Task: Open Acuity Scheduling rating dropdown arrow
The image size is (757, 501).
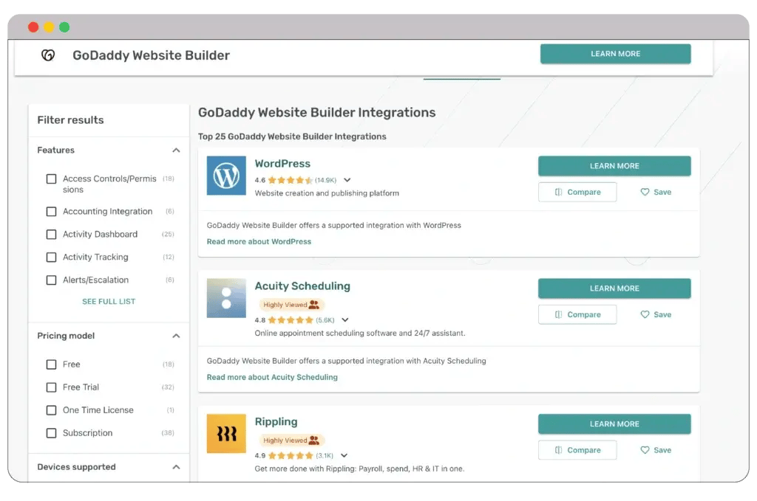Action: 344,320
